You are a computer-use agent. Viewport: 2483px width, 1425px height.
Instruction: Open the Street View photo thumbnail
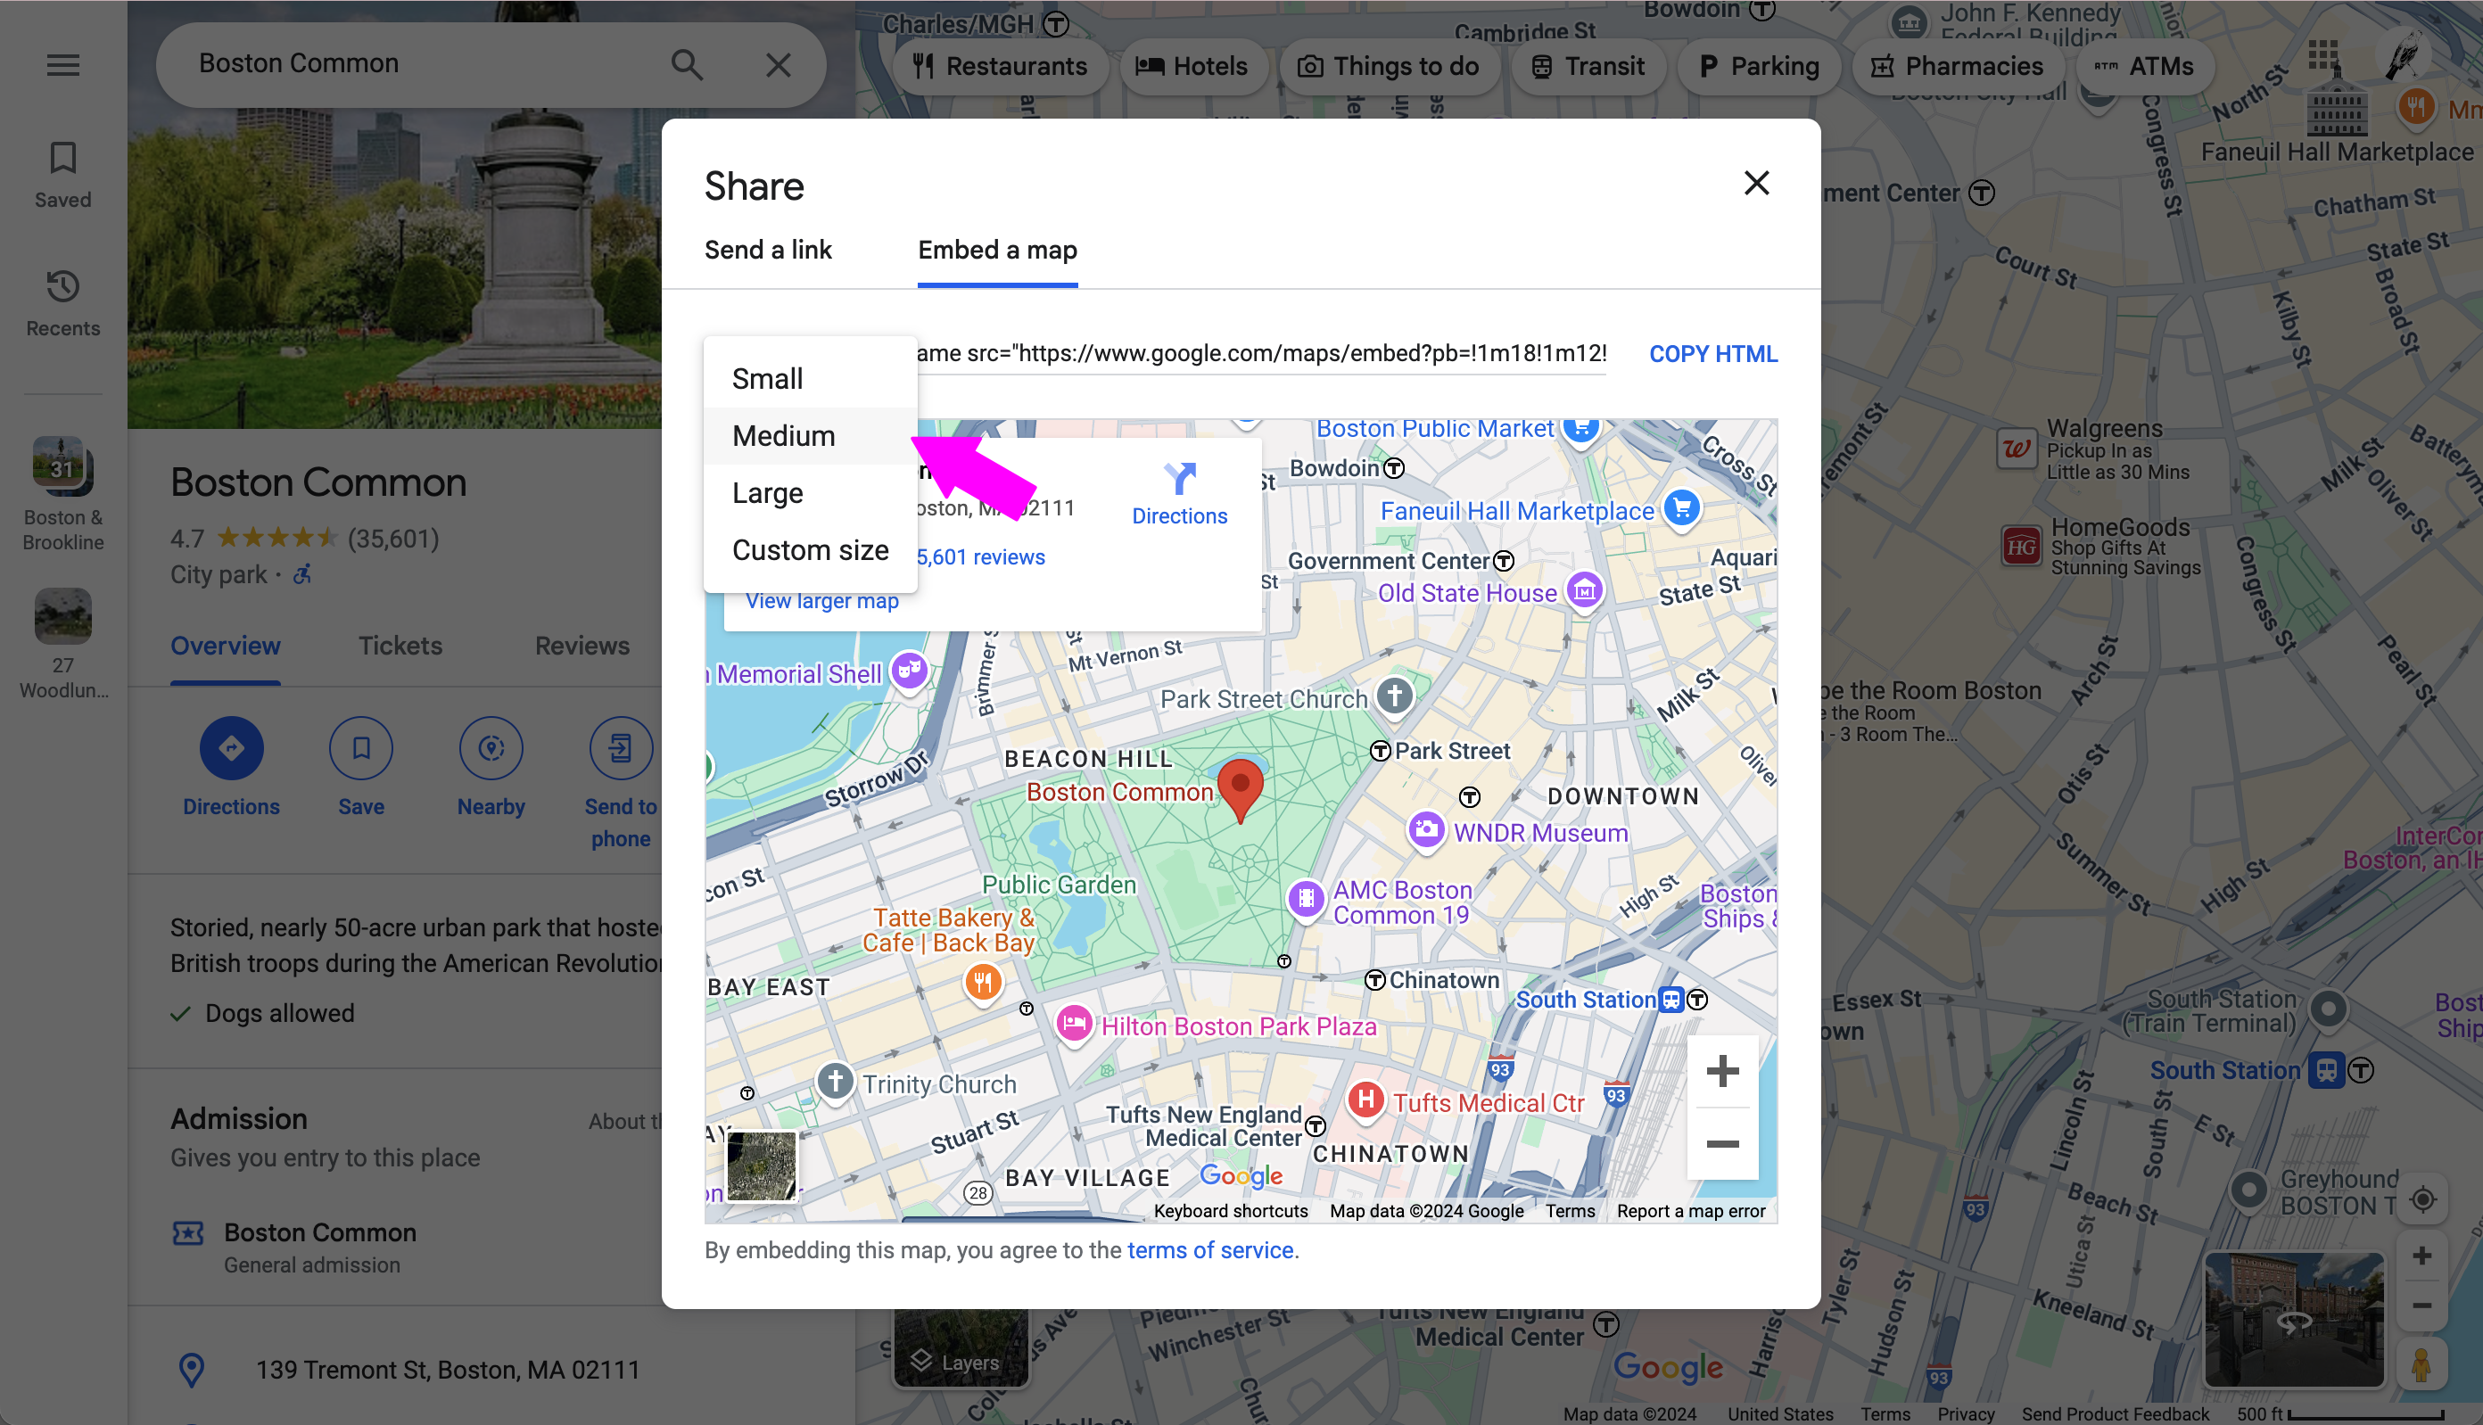coord(2294,1318)
